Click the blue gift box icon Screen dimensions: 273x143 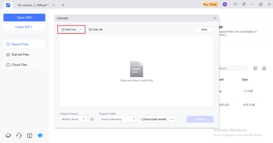point(40,135)
